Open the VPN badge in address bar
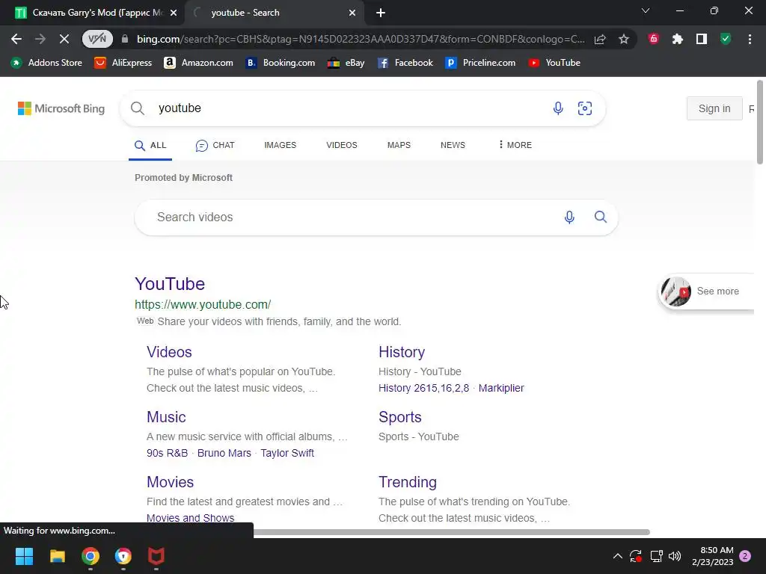Viewport: 766px width, 574px height. (x=97, y=39)
